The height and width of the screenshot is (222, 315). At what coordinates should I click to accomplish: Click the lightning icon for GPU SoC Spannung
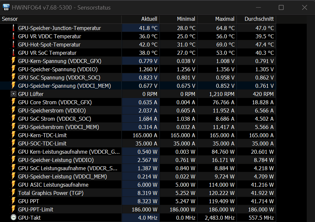tap(14, 77)
